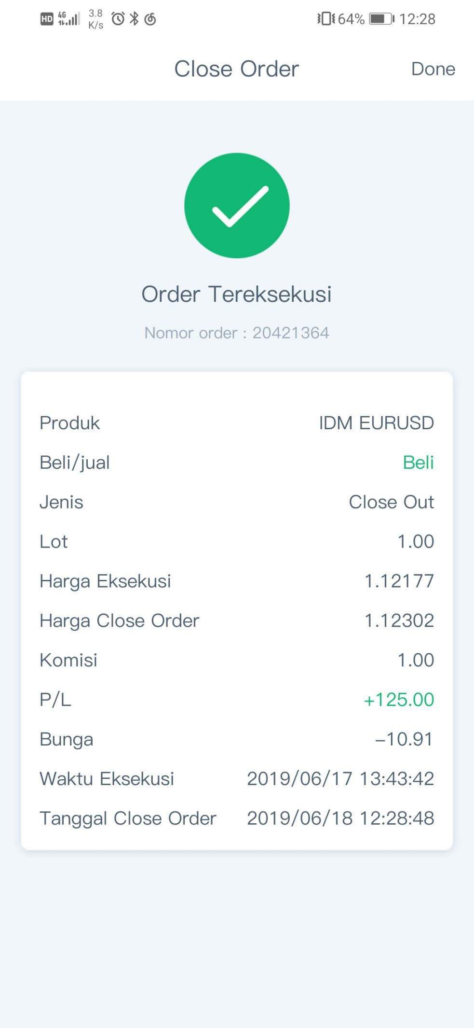Tap the Harga Eksekusi price 1.12177
Image resolution: width=474 pixels, height=1028 pixels.
point(399,581)
